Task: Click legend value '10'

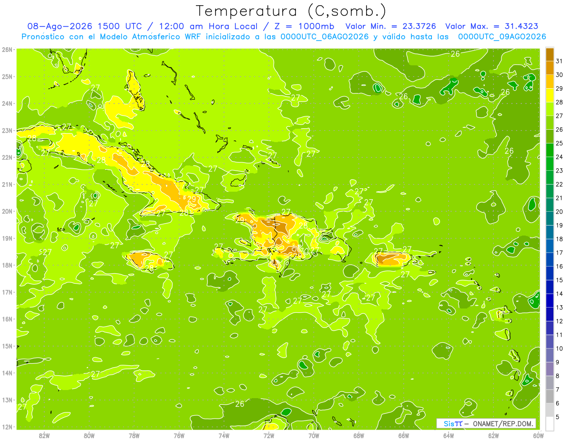Action: pos(560,349)
